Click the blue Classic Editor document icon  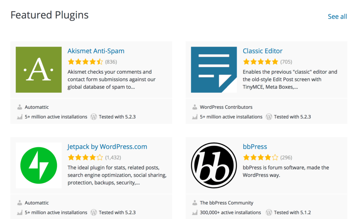[214, 69]
